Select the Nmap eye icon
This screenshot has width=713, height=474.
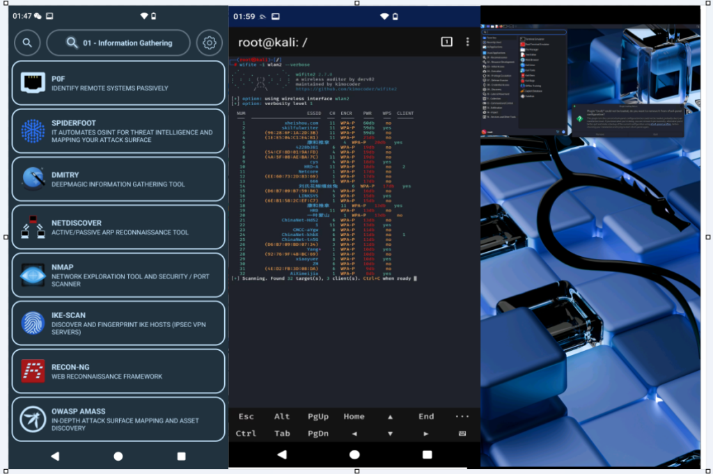tap(33, 276)
